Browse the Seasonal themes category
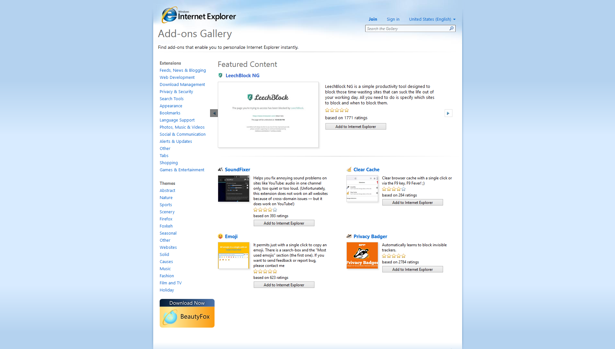Screen dimensions: 615x349 (168, 233)
